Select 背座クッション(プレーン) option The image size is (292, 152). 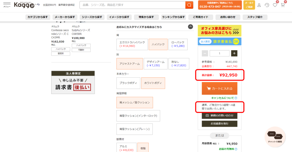pyautogui.click(x=135, y=129)
